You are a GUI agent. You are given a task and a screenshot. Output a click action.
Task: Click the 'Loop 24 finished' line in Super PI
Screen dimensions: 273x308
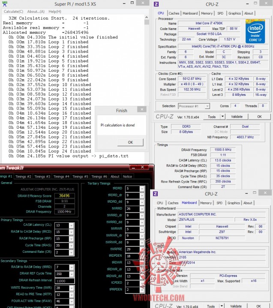[x=50, y=151]
